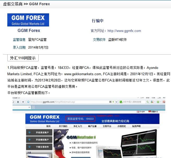Click the magnifier search icon
Image resolution: width=171 pixels, height=158 pixels.
tap(148, 102)
